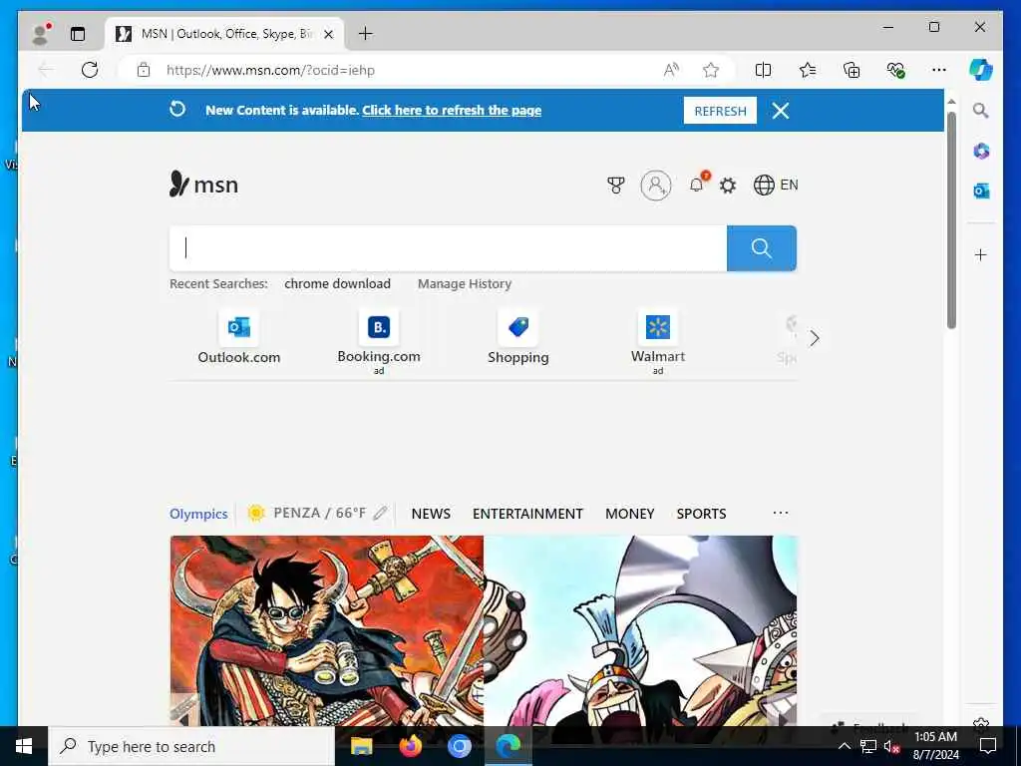Open sidebar search icon

pyautogui.click(x=981, y=111)
